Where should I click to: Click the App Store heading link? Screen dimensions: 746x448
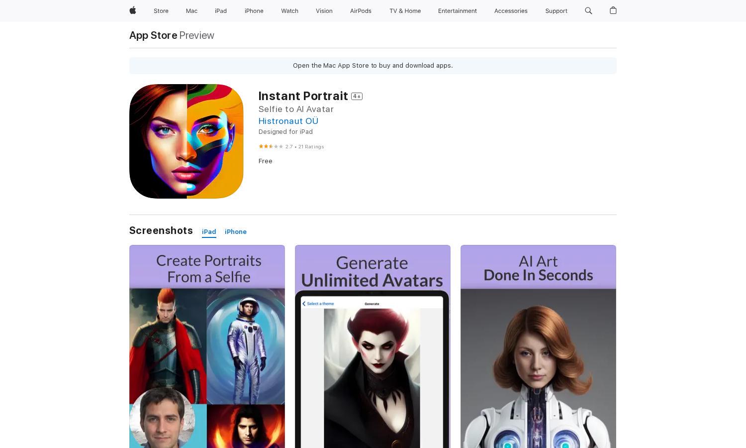tap(153, 35)
